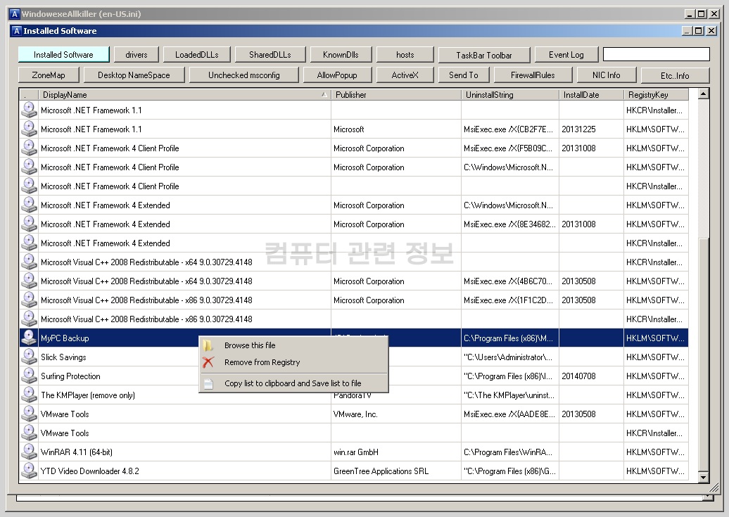Click the disc icon for Slick Savings
This screenshot has height=517, width=729.
[x=29, y=357]
